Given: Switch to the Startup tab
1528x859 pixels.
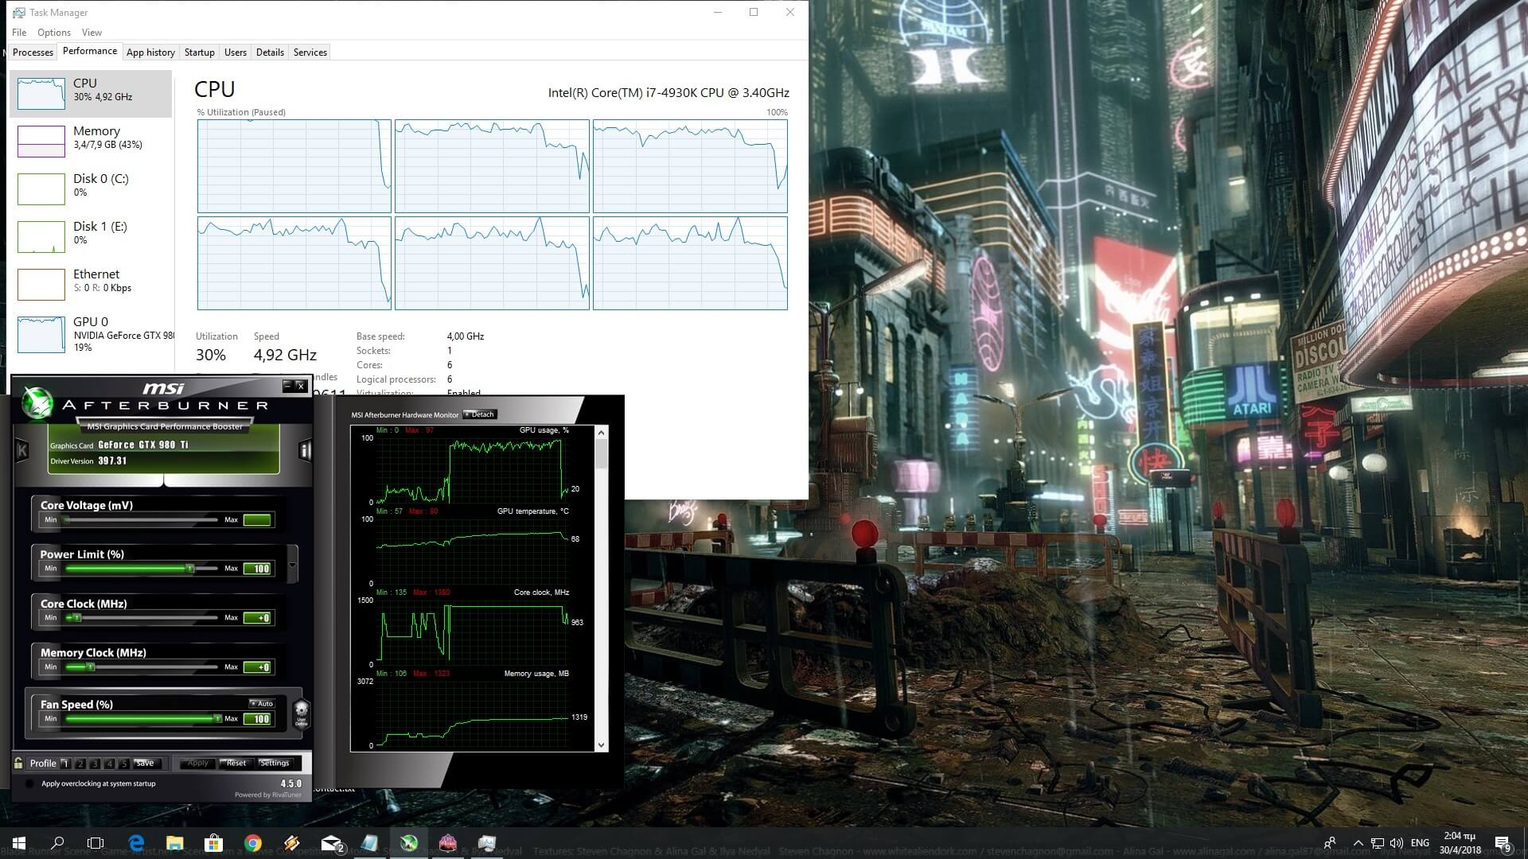Looking at the screenshot, I should [199, 52].
